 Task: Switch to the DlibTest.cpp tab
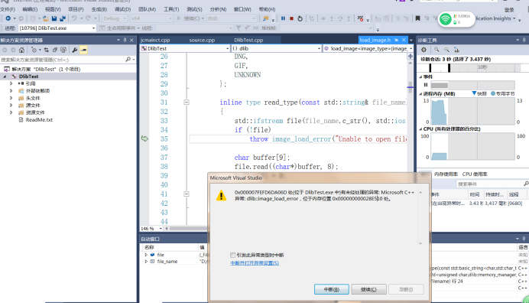[x=248, y=40]
